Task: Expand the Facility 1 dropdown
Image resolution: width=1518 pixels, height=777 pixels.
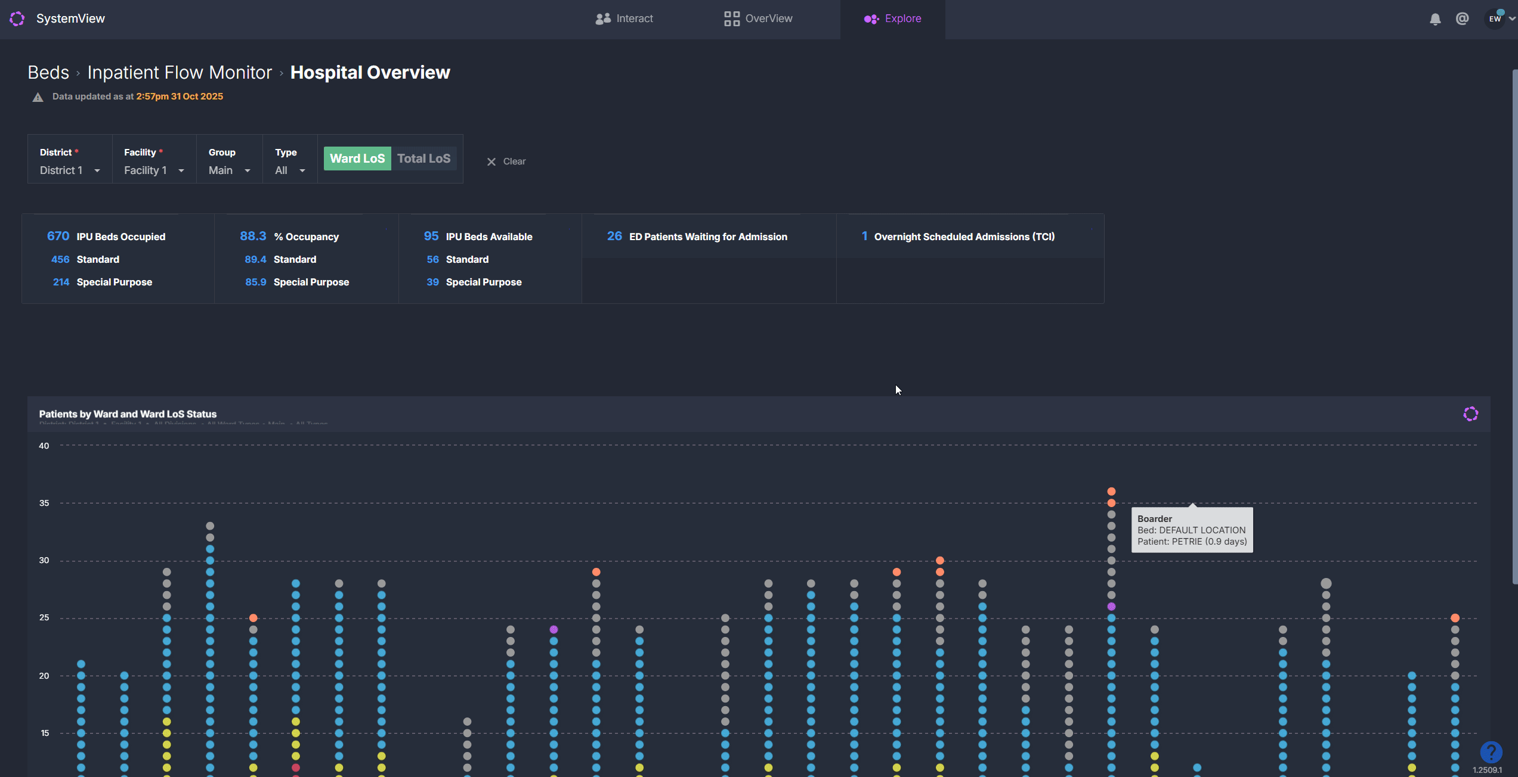Action: click(x=154, y=170)
